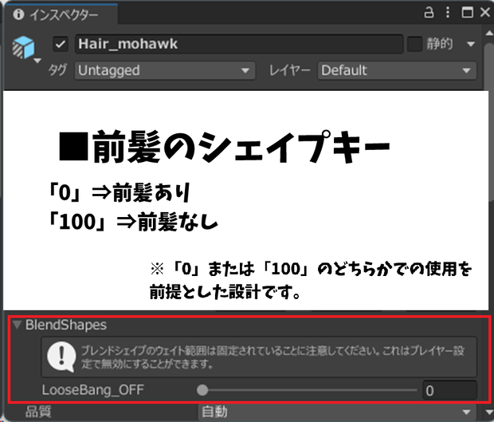The height and width of the screenshot is (422, 494).
Task: Open the small arrow under cube icon
Action: pos(37,61)
